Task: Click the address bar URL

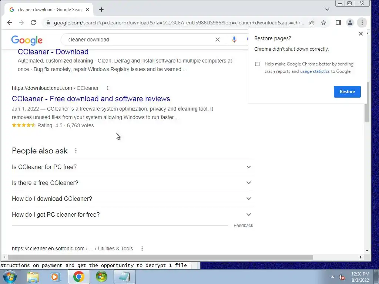Action: [179, 23]
